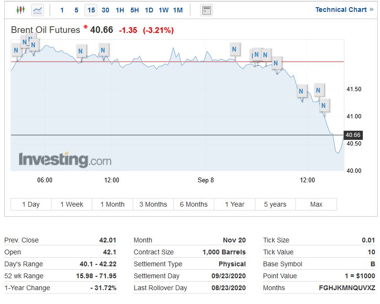Image resolution: width=380 pixels, height=304 pixels.
Task: Select the area chart type icon
Action: click(x=38, y=10)
